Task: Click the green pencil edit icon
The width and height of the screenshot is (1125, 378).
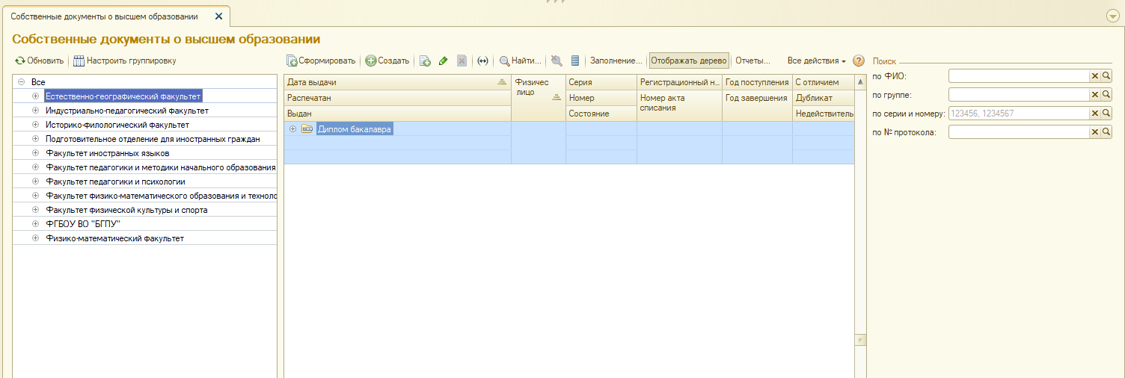Action: [x=444, y=61]
